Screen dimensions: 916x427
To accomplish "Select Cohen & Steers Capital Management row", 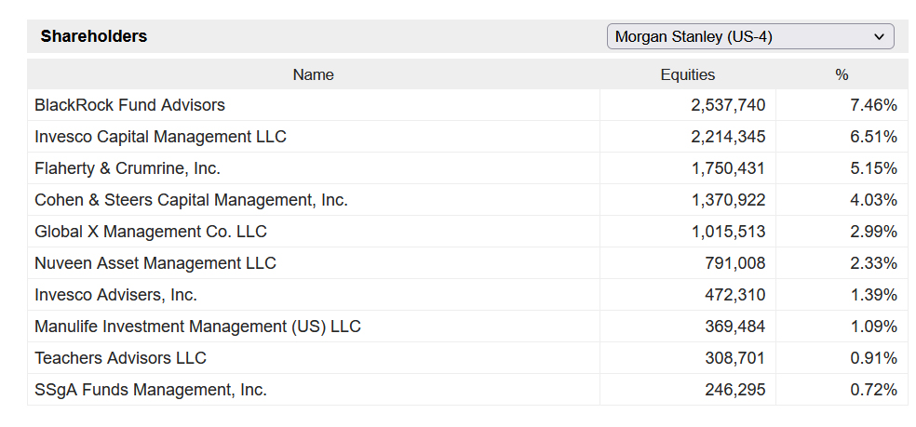I will (191, 200).
